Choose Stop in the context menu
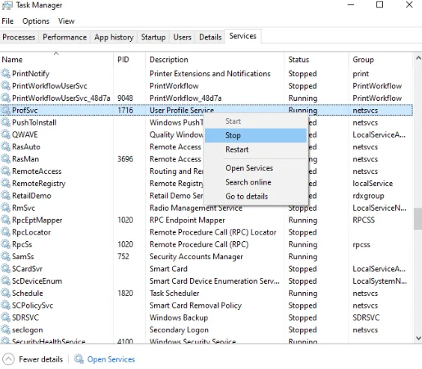Image resolution: width=422 pixels, height=369 pixels. pos(256,135)
